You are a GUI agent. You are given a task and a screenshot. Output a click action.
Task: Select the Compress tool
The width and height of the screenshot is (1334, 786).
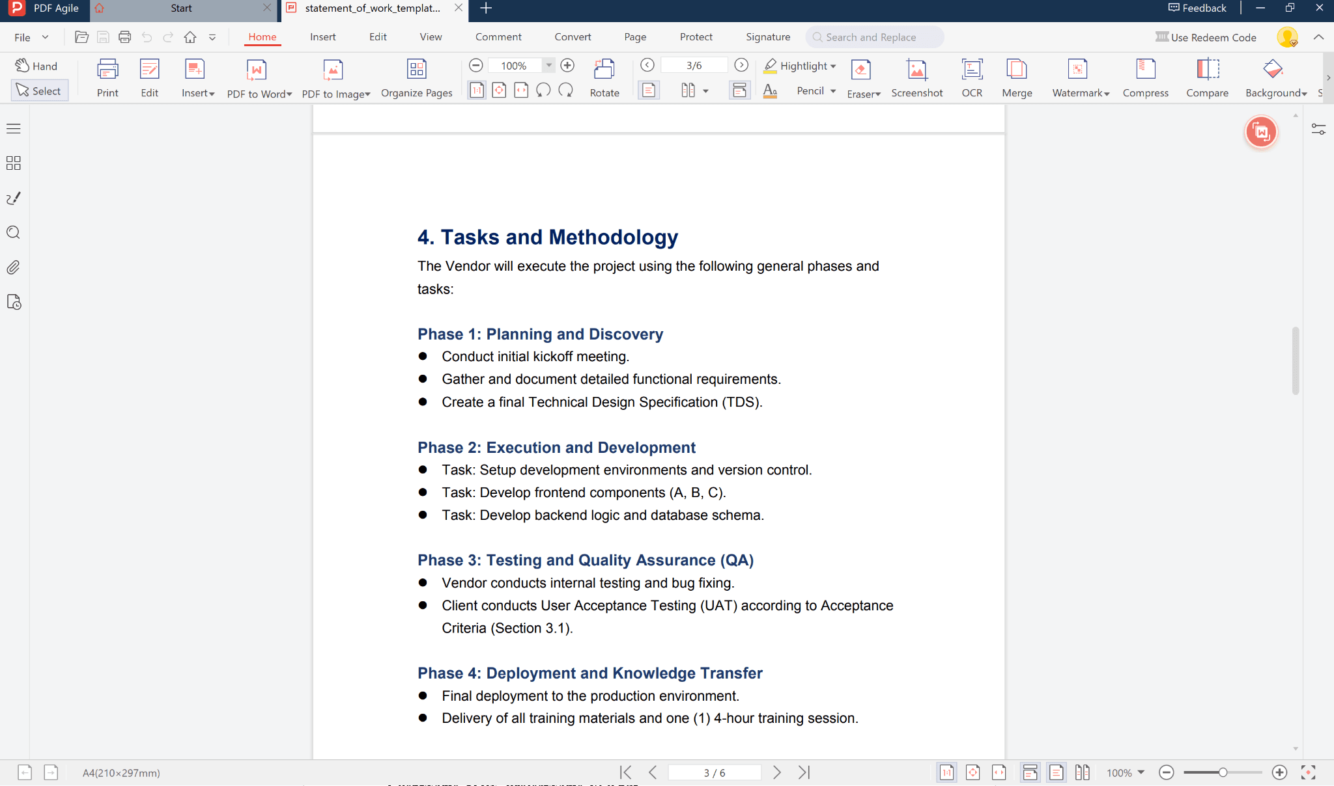1145,70
